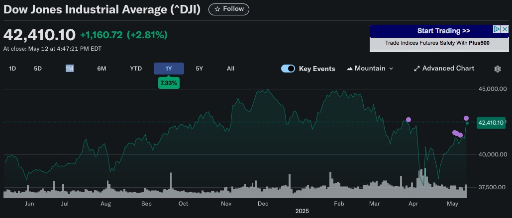Screen dimensions: 512x218
Task: Select the 1D time range
Action: [x=12, y=69]
